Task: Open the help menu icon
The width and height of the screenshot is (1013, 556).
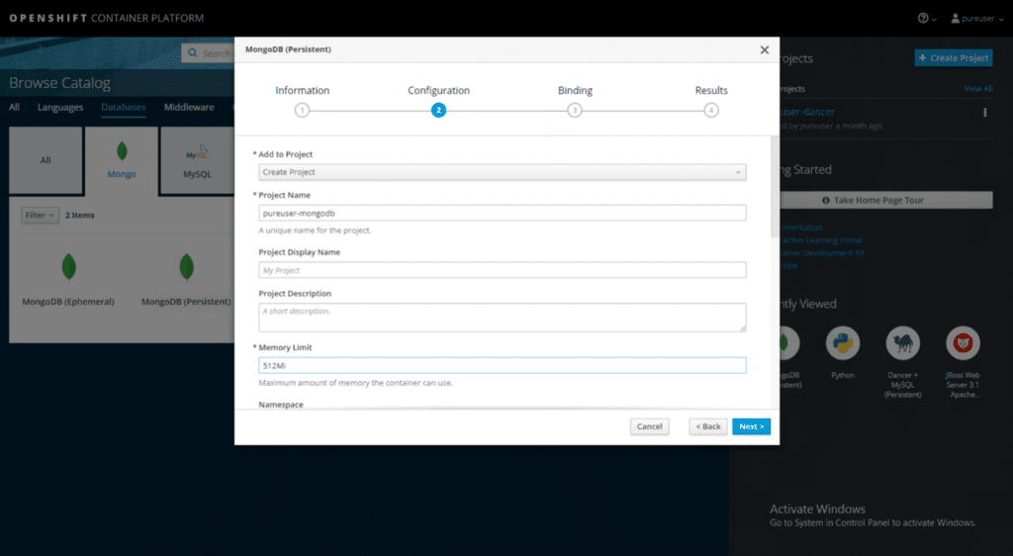Action: pyautogui.click(x=926, y=18)
